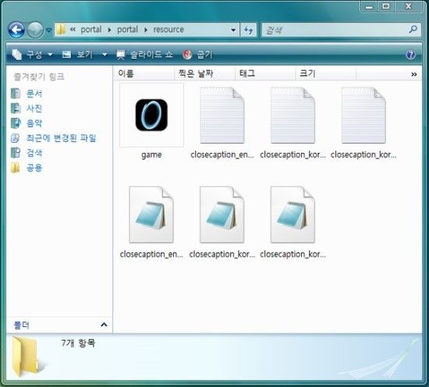Open address bar history dropdown arrow
Screen dimensions: 429x387
click(233, 30)
